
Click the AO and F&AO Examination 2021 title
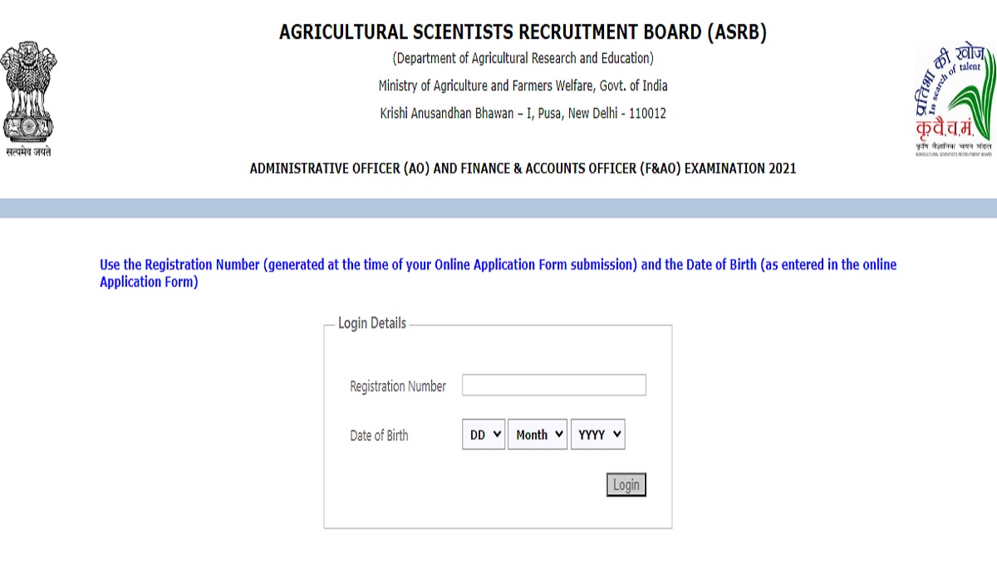(x=523, y=168)
